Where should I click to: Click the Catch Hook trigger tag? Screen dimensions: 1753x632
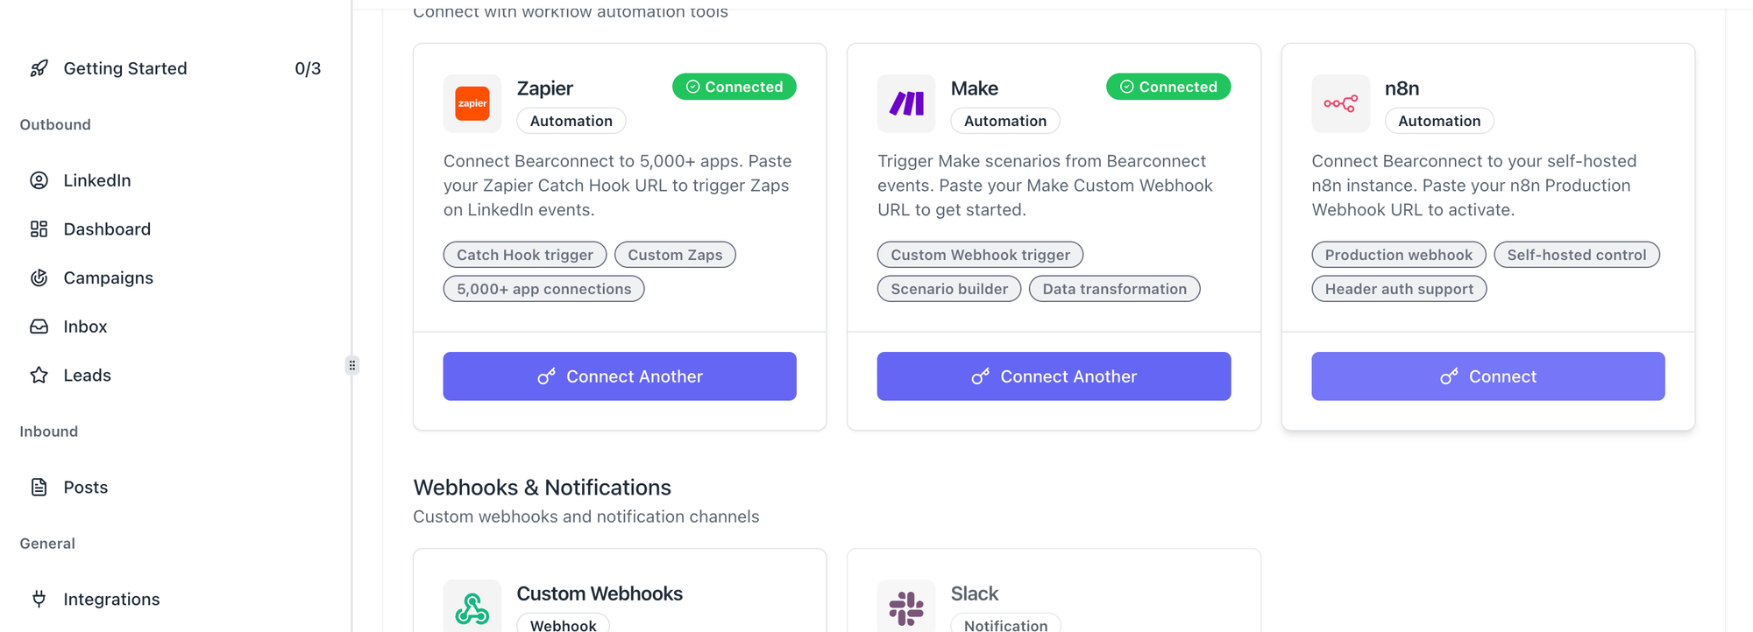[524, 255]
